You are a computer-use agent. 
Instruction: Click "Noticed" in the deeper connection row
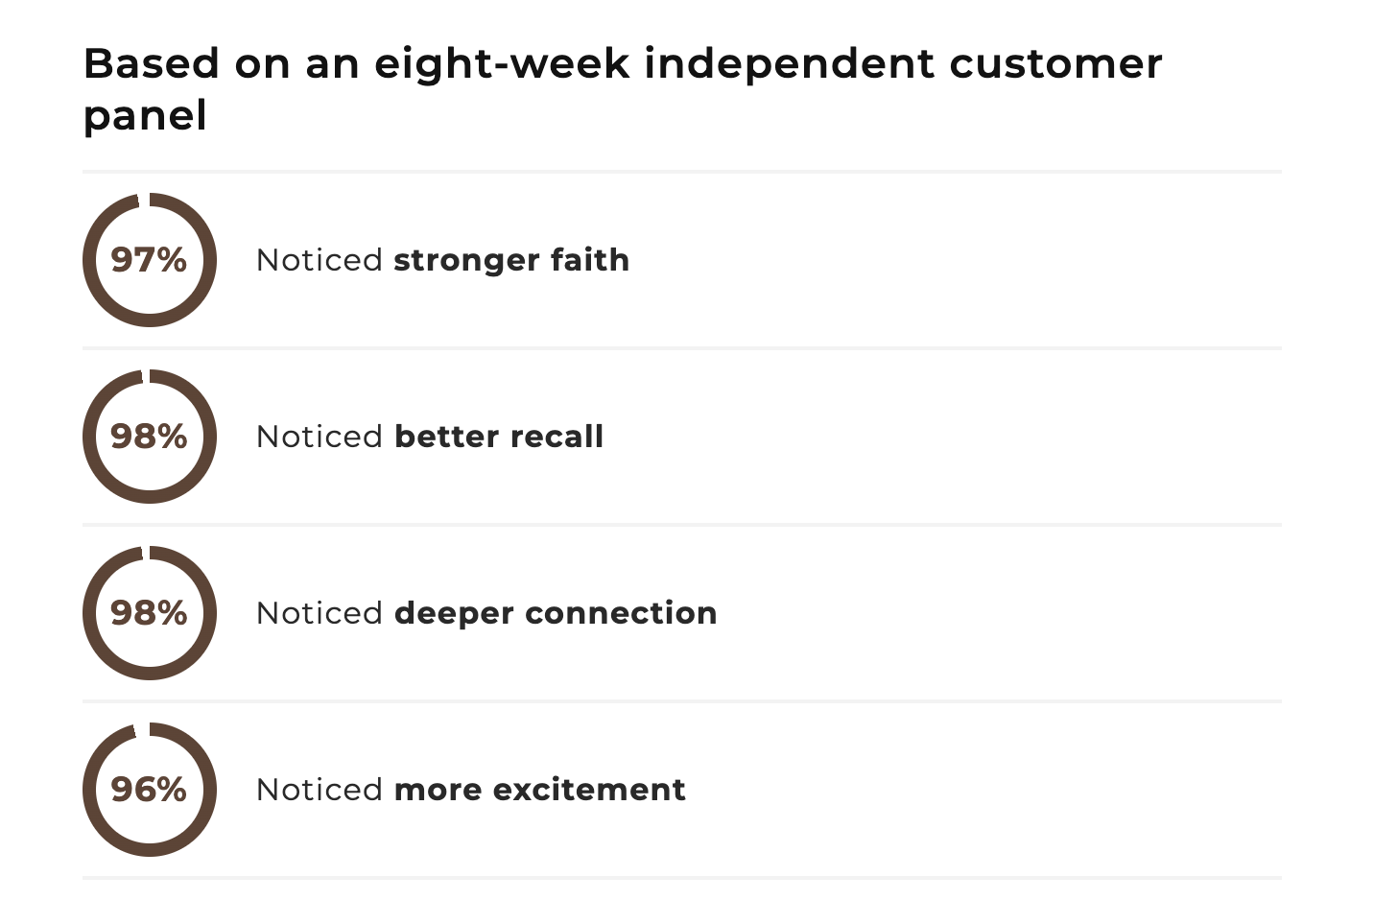pos(320,613)
